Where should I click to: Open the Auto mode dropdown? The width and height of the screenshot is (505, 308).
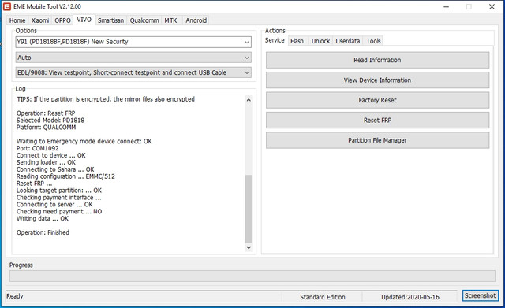(x=133, y=58)
